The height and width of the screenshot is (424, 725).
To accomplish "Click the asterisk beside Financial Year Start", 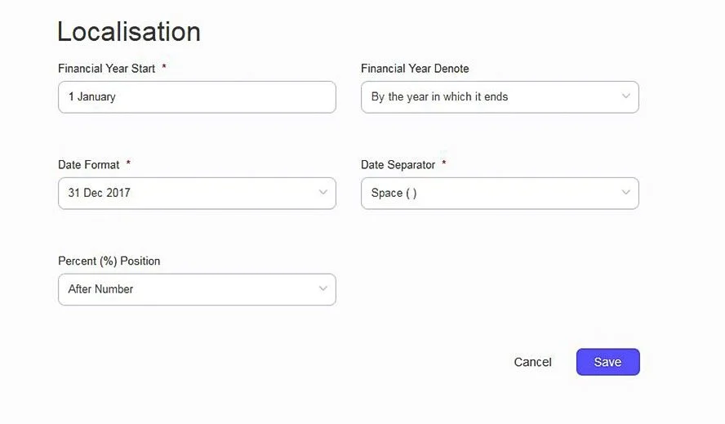I will 164,68.
